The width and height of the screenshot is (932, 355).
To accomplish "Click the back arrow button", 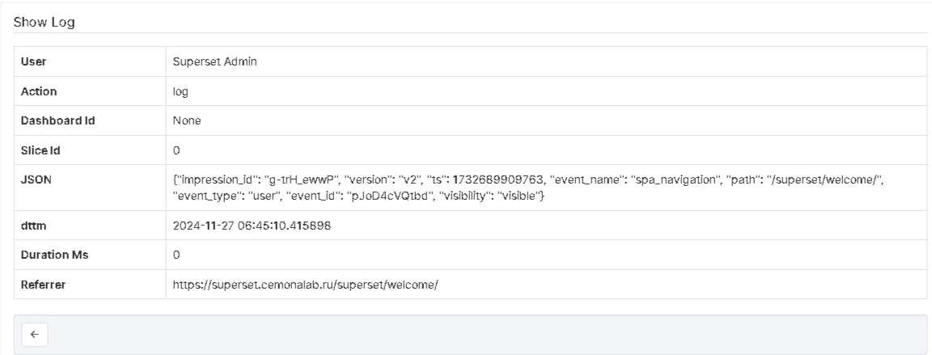I will pos(36,334).
